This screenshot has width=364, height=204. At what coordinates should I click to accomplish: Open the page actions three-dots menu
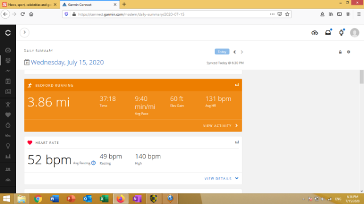click(x=272, y=14)
